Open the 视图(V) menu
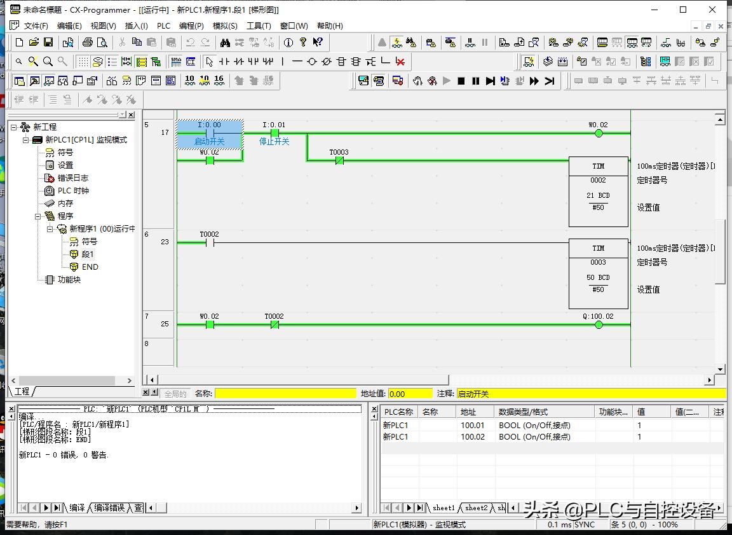This screenshot has height=535, width=732. 103,25
